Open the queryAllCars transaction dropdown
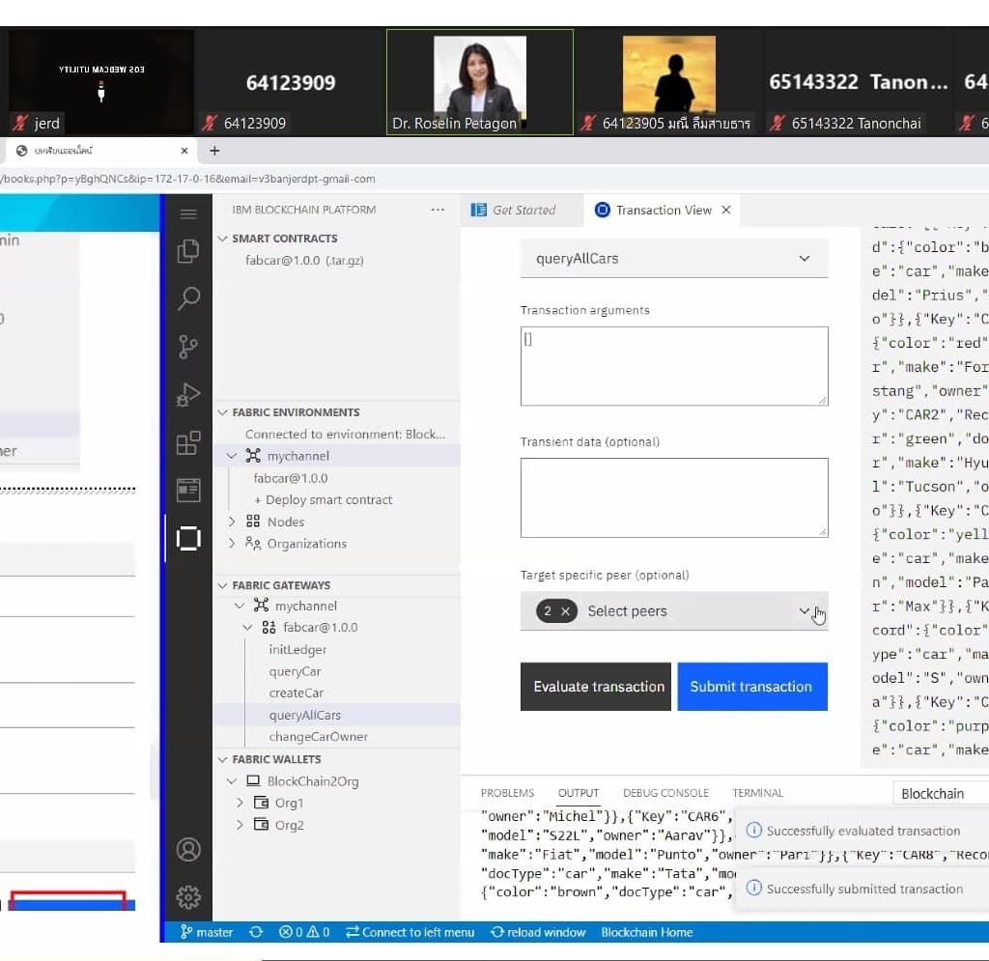The height and width of the screenshot is (961, 989). pyautogui.click(x=673, y=259)
